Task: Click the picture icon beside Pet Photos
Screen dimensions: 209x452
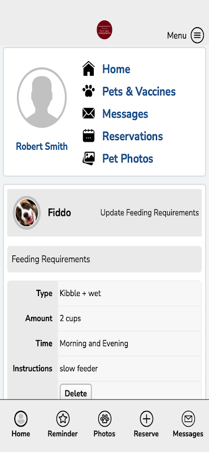Action: (x=89, y=158)
